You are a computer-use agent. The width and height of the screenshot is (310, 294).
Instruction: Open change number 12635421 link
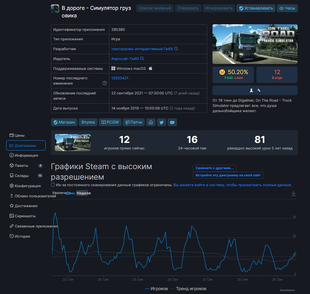pyautogui.click(x=120, y=78)
